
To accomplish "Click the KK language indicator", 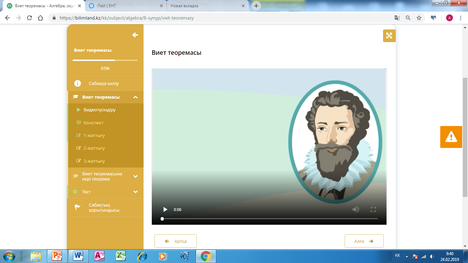I will coord(397,255).
